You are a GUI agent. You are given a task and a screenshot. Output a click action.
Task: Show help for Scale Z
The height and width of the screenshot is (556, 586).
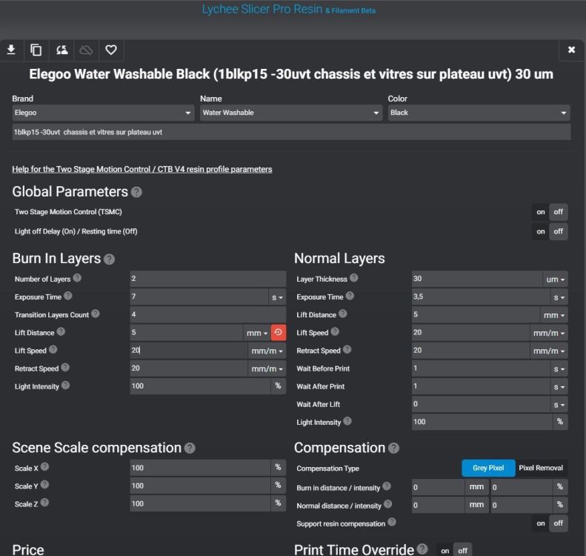pos(44,503)
